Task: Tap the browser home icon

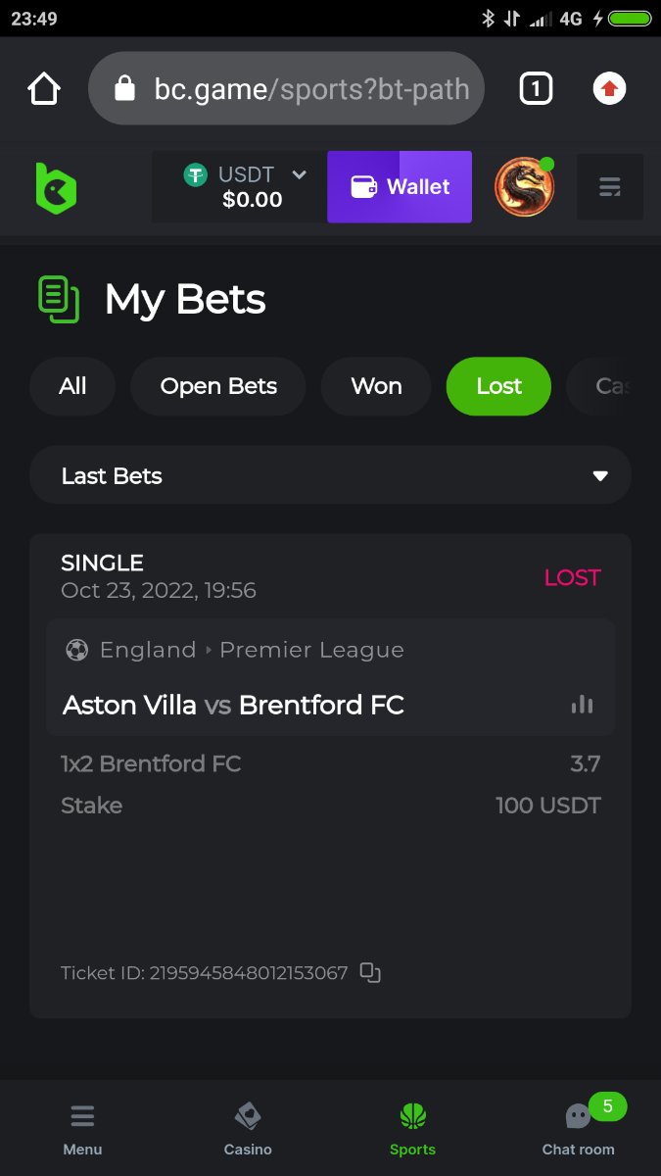Action: coord(44,89)
